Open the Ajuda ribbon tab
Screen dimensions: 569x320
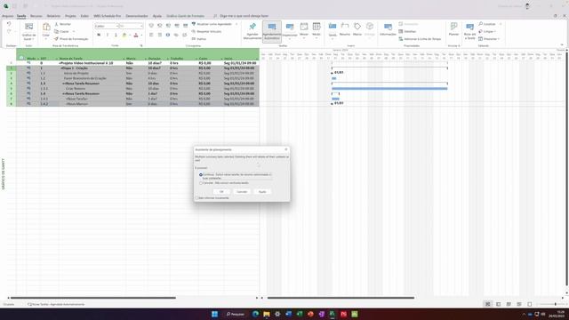pos(156,16)
